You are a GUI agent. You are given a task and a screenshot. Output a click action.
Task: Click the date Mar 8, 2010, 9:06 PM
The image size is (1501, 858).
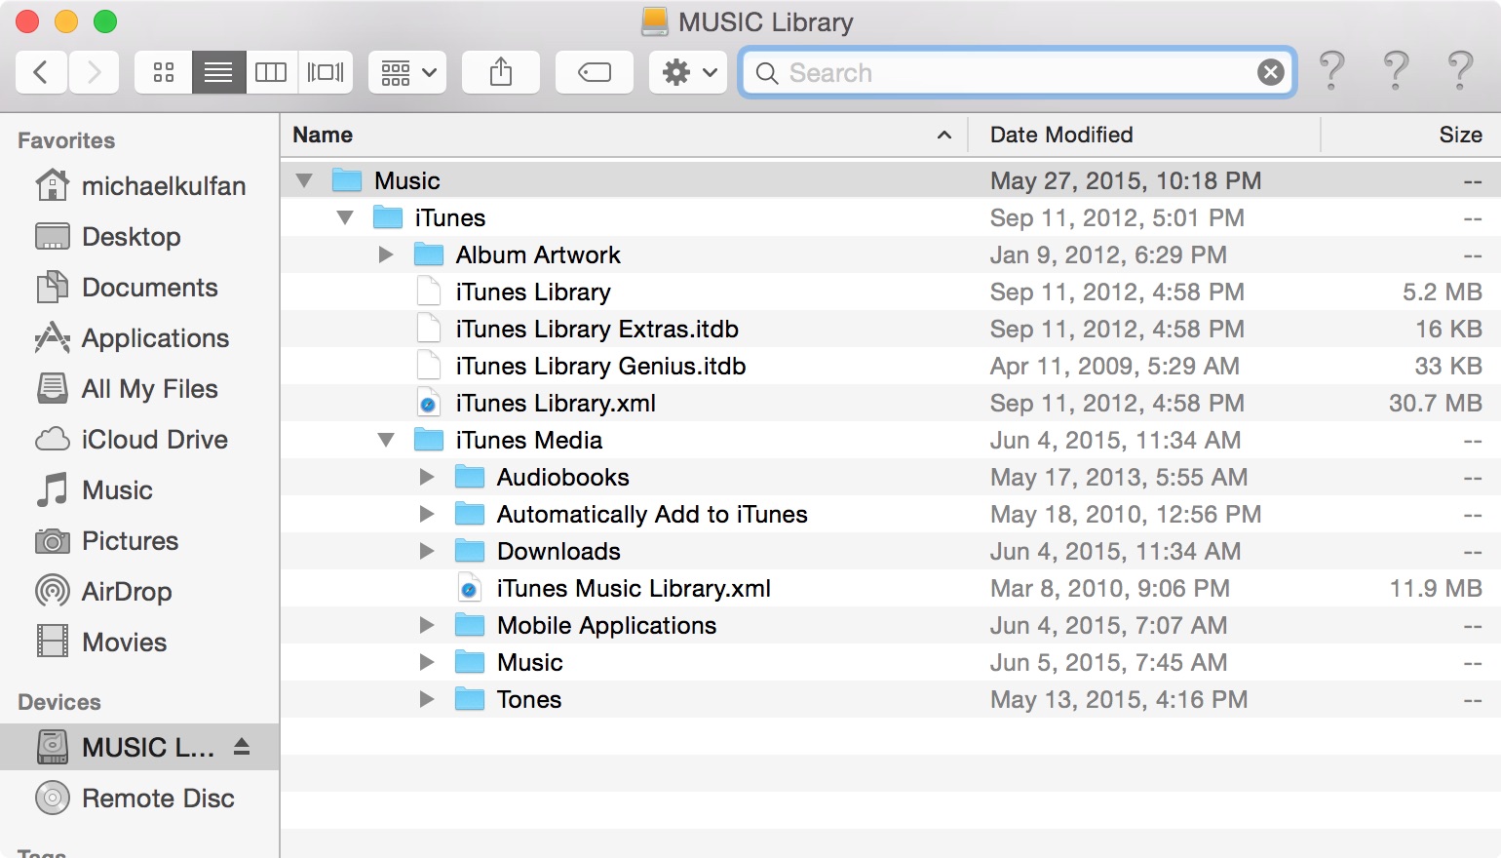coord(1110,589)
